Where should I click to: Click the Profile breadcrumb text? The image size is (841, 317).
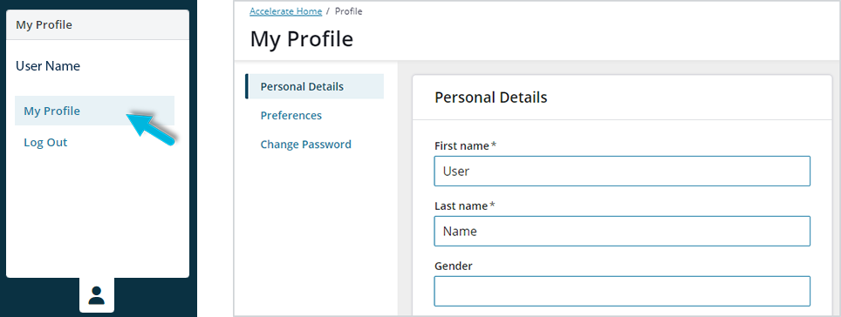(349, 11)
